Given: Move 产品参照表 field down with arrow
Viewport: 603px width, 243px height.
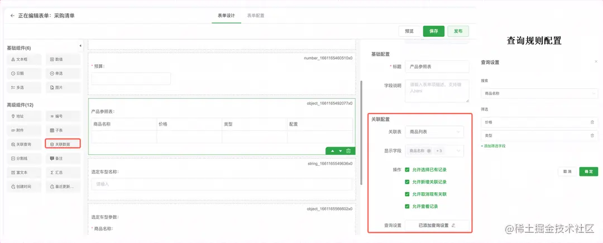Looking at the screenshot, I should (x=341, y=151).
